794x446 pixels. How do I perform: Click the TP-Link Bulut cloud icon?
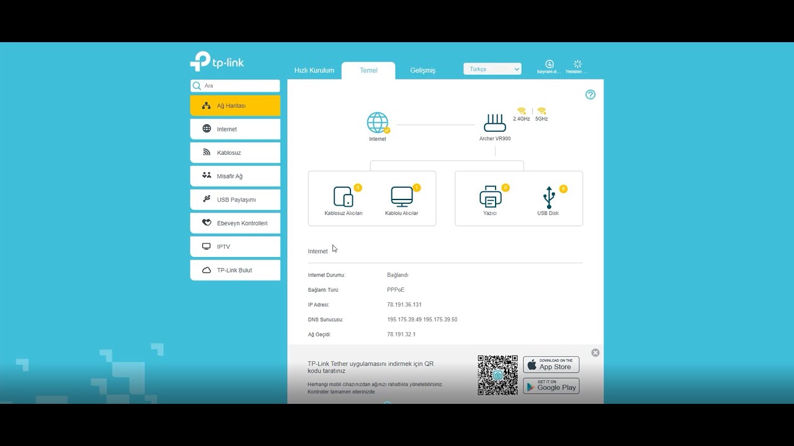[207, 270]
